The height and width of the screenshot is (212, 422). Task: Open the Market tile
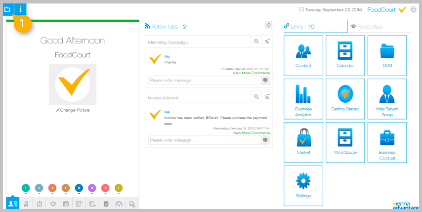click(303, 142)
